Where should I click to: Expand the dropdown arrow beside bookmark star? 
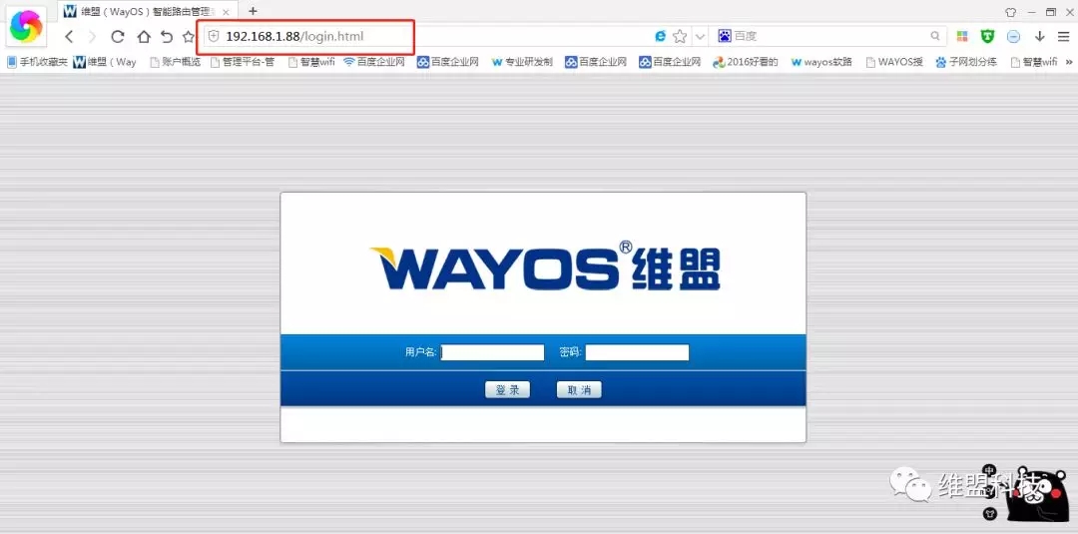[x=700, y=36]
